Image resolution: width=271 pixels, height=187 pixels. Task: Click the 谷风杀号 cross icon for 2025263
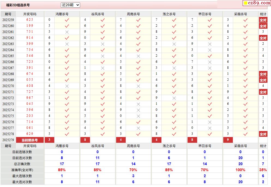103,44
